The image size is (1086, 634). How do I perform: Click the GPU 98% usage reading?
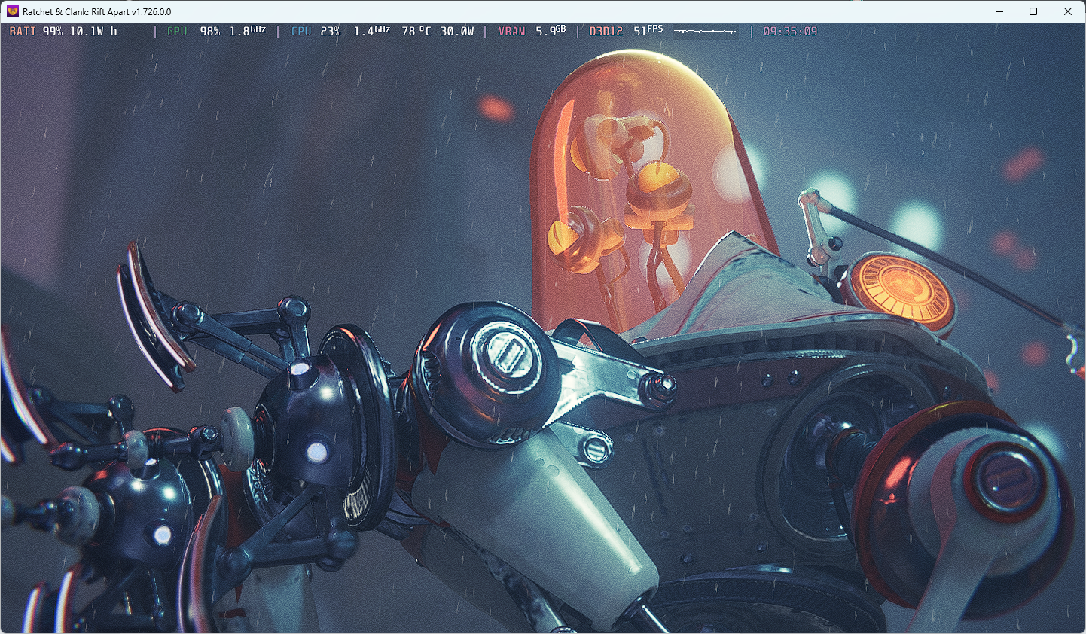(194, 32)
